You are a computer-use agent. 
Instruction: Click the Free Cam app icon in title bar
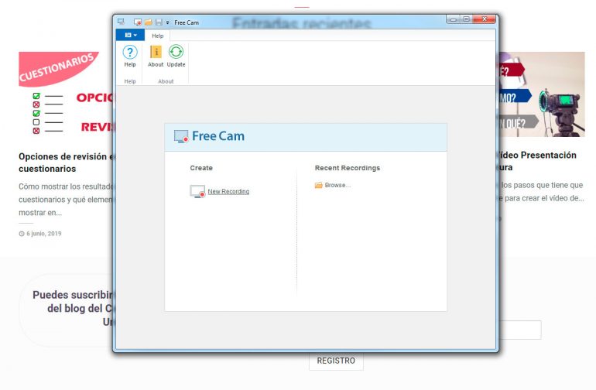click(x=121, y=22)
